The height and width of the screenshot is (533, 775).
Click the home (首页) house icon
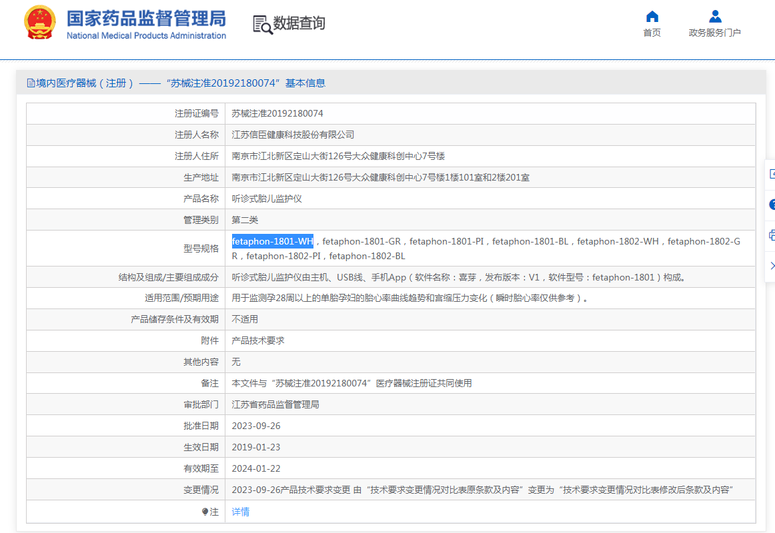pyautogui.click(x=652, y=17)
